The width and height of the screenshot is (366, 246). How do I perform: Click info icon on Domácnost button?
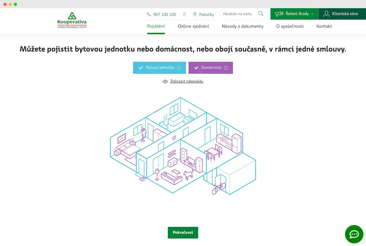click(226, 68)
